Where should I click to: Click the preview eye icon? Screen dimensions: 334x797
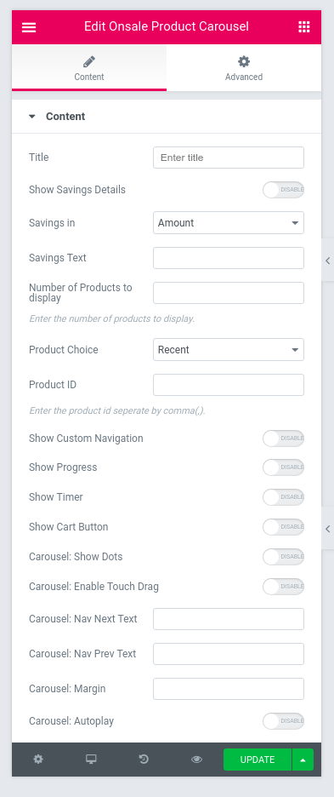[x=196, y=760]
